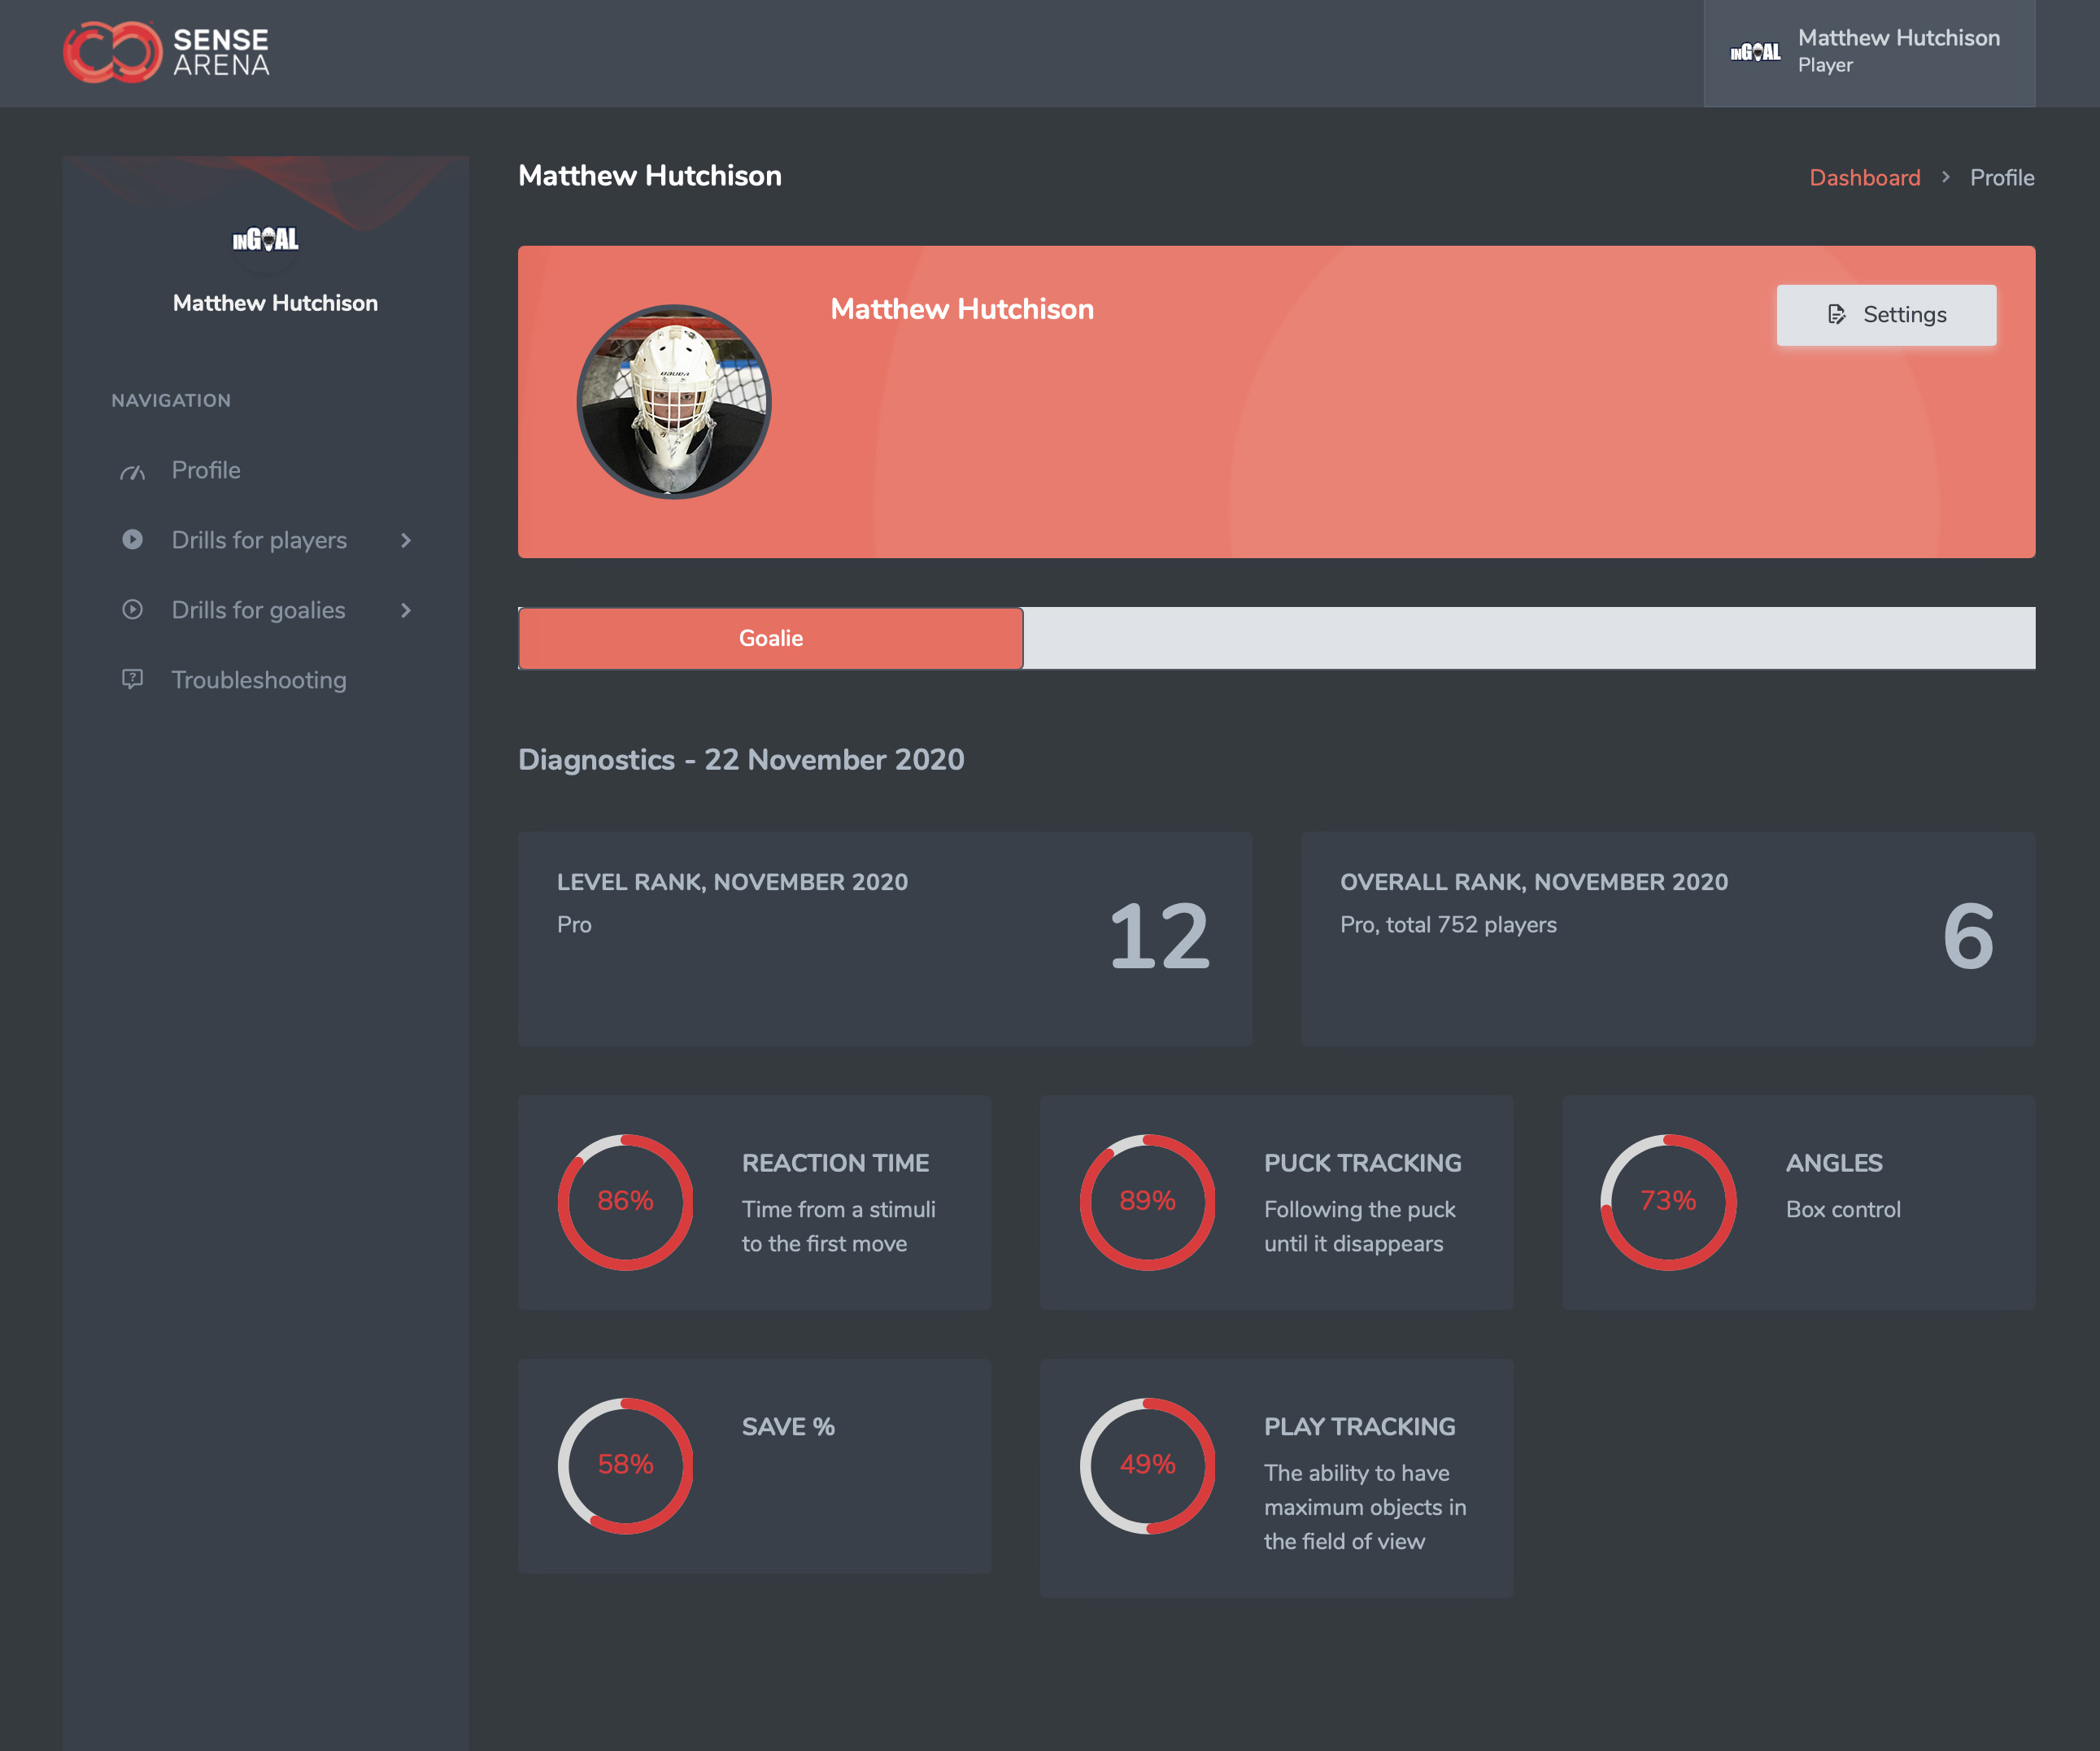Open the Settings button

pos(1886,315)
